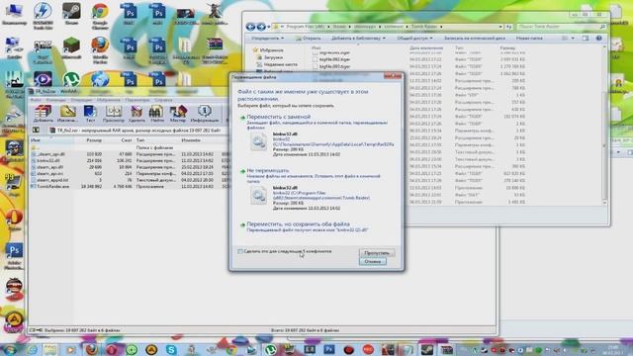Click the WinRAR Тест (Test) toolbar icon
633x356 pixels.
click(90, 114)
